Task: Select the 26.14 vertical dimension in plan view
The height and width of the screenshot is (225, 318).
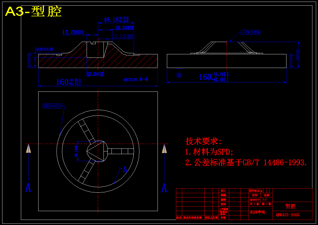Action: tap(76, 151)
